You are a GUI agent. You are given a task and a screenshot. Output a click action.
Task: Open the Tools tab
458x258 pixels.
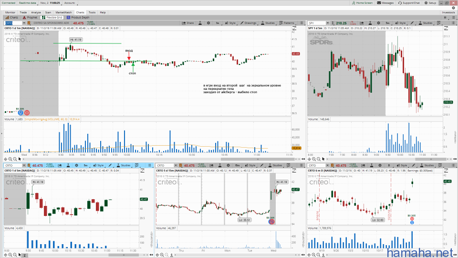(x=92, y=12)
